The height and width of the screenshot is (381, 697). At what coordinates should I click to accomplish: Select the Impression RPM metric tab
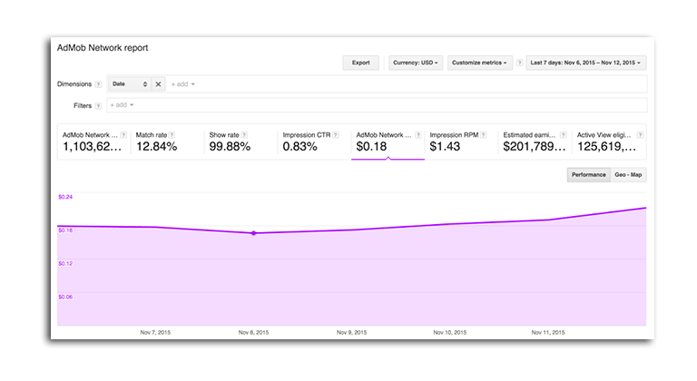[x=461, y=142]
